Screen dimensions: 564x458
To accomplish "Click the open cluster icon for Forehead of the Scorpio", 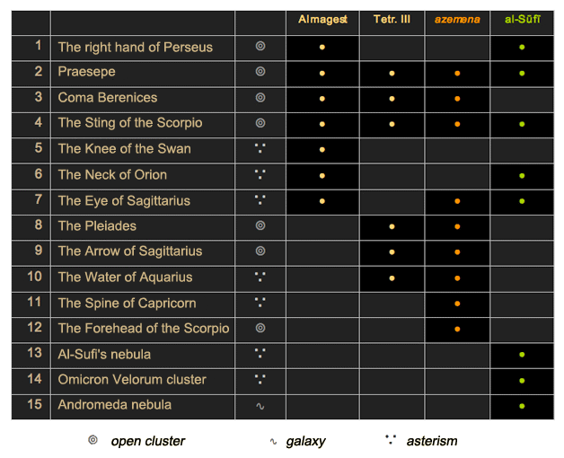I will (260, 328).
